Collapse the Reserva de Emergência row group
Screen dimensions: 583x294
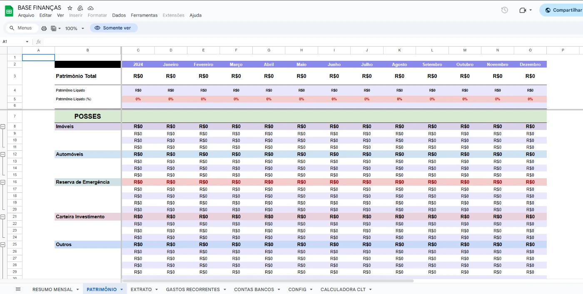(3, 182)
